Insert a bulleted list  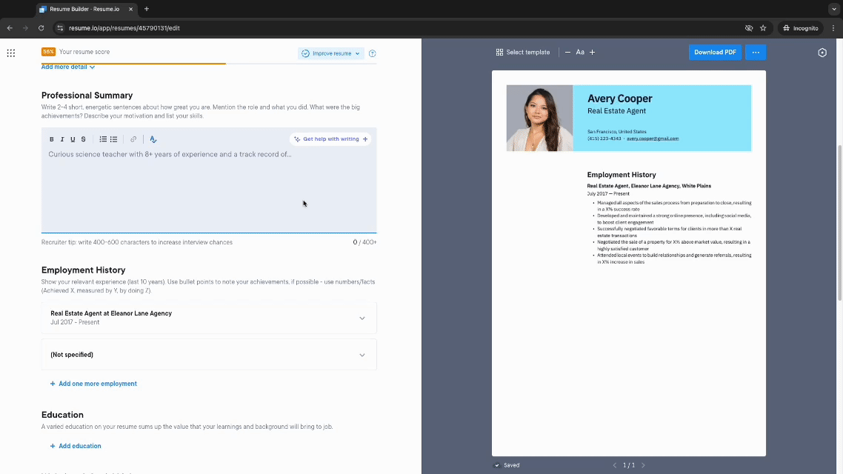(x=113, y=139)
